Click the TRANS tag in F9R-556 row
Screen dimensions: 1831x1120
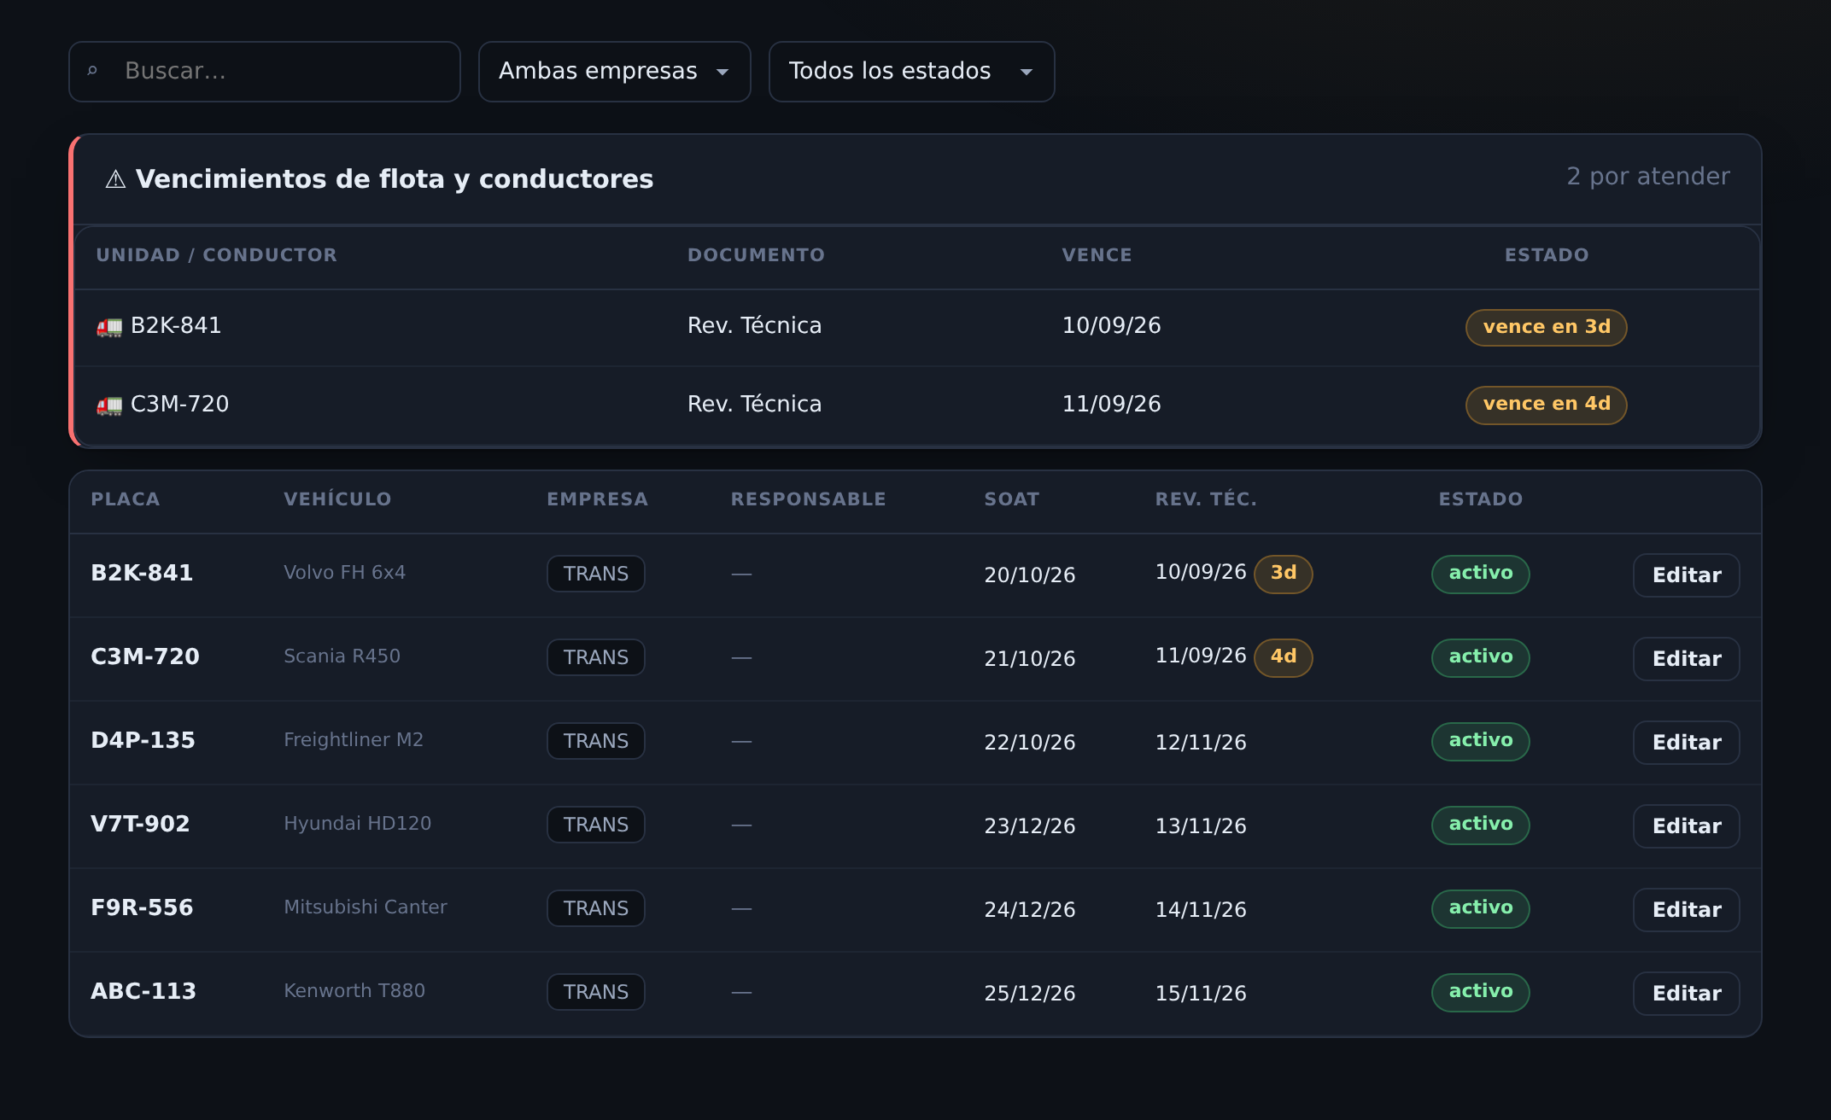click(596, 908)
